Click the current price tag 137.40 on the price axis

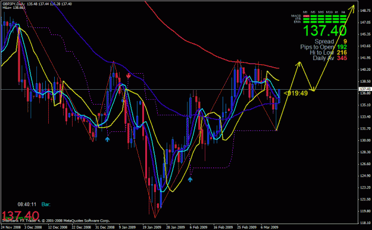(365, 89)
